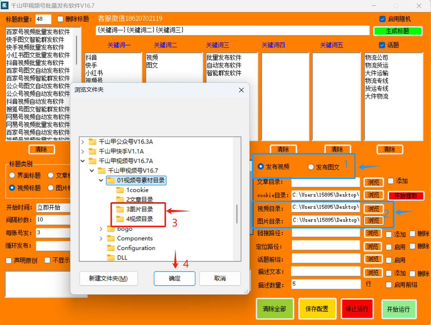
Task: Click the 描述数量 input field
Action: pyautogui.click(x=326, y=284)
